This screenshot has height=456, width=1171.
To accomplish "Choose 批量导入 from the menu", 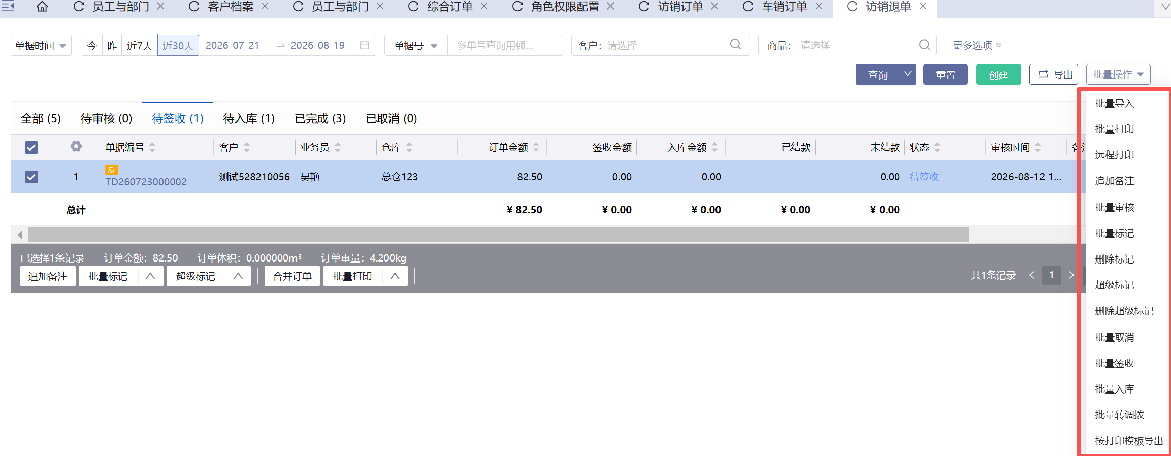I will (1114, 103).
